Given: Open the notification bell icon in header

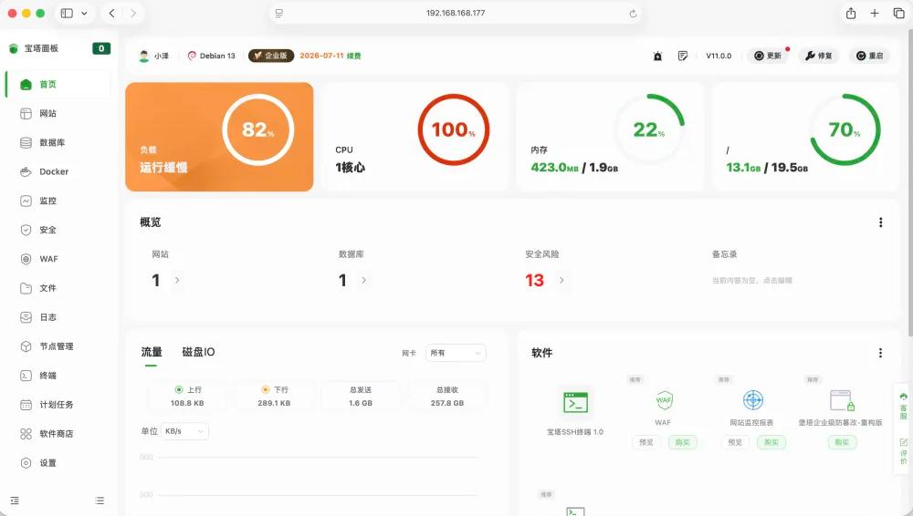Looking at the screenshot, I should [x=657, y=56].
